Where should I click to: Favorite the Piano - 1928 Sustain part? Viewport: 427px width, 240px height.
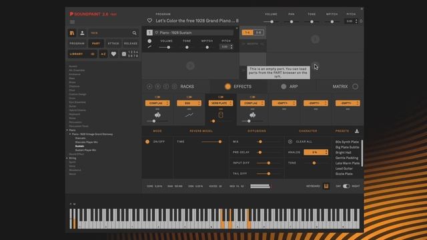click(x=157, y=33)
